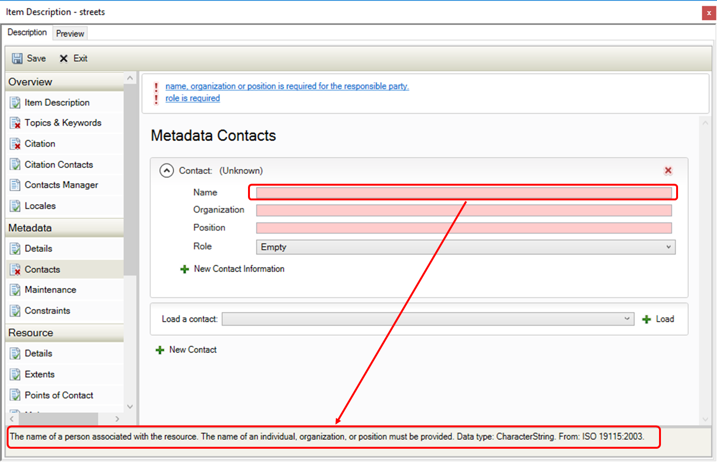This screenshot has height=462, width=717.
Task: Switch to the Preview tab
Action: pos(70,33)
